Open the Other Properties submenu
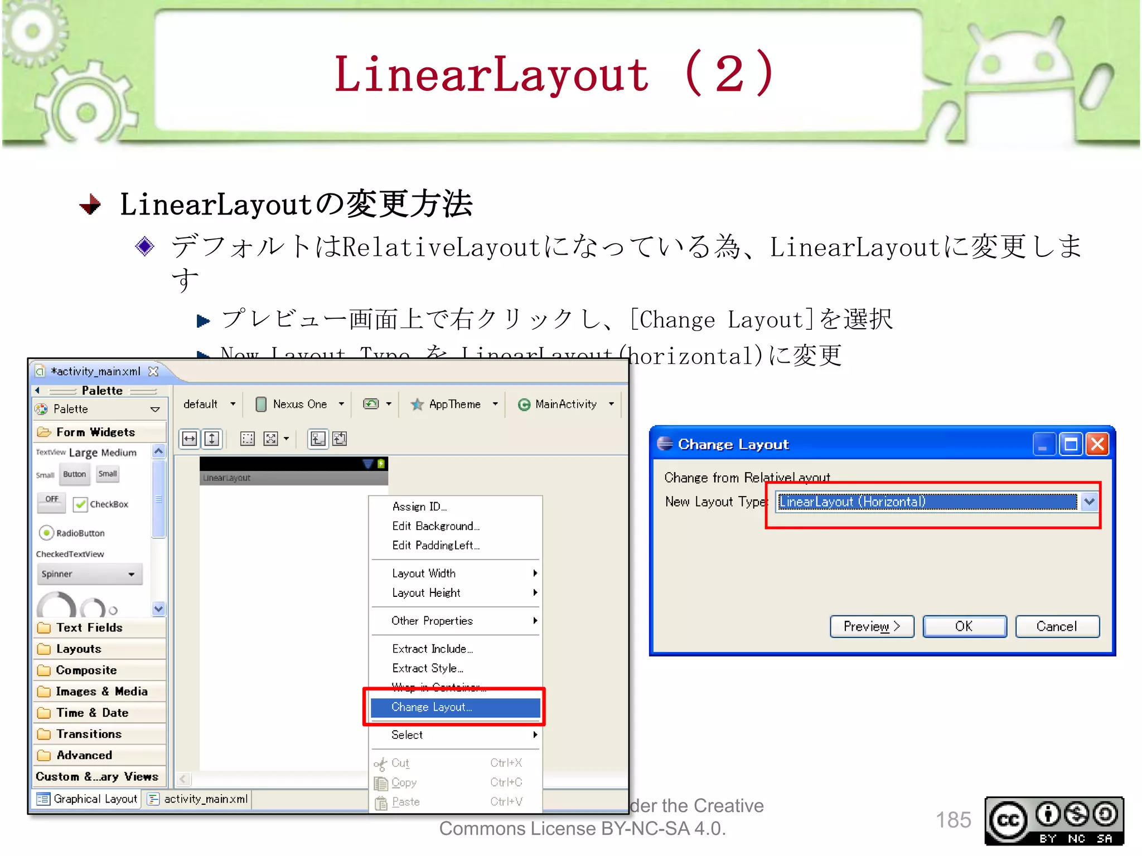This screenshot has width=1142, height=856. 455,621
